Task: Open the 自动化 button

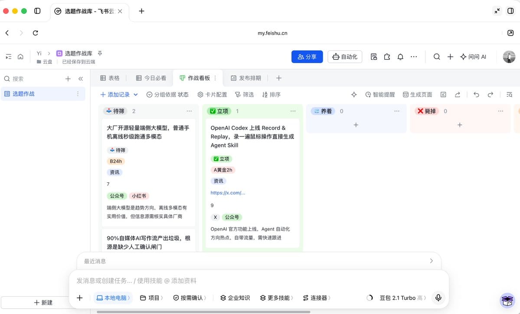Action: tap(345, 57)
